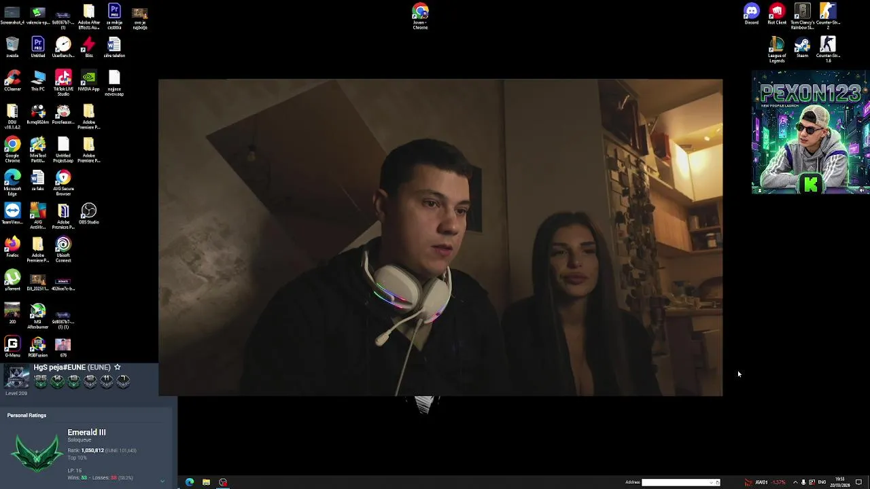Launch Counter-Strike 2 desktop icon
Image resolution: width=870 pixels, height=489 pixels.
point(828,16)
